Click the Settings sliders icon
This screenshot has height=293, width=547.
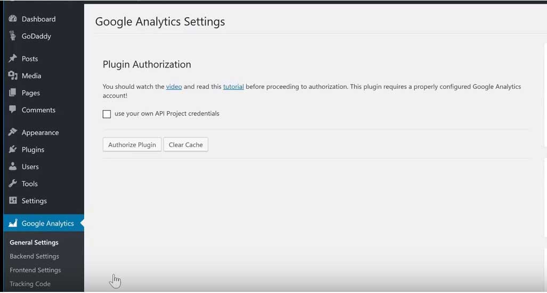tap(13, 200)
